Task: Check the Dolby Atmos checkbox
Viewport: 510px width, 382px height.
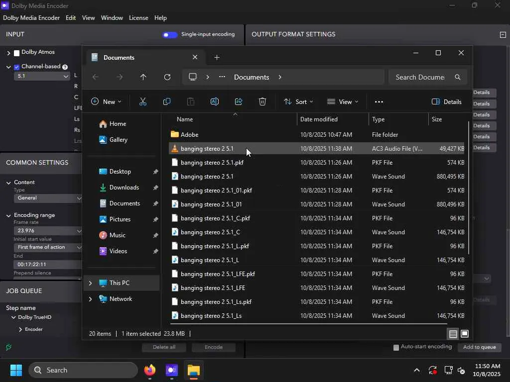Action: pos(17,53)
